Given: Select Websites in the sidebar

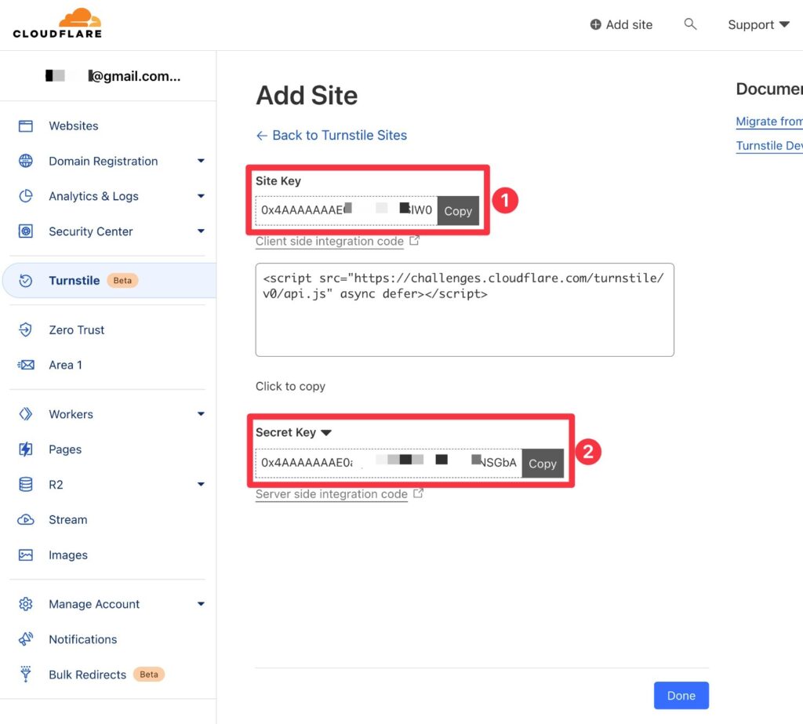Looking at the screenshot, I should click(74, 126).
